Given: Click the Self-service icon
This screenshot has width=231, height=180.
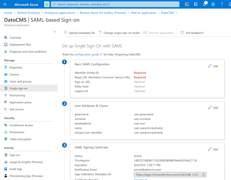Looking at the screenshot, I should tap(6, 109).
